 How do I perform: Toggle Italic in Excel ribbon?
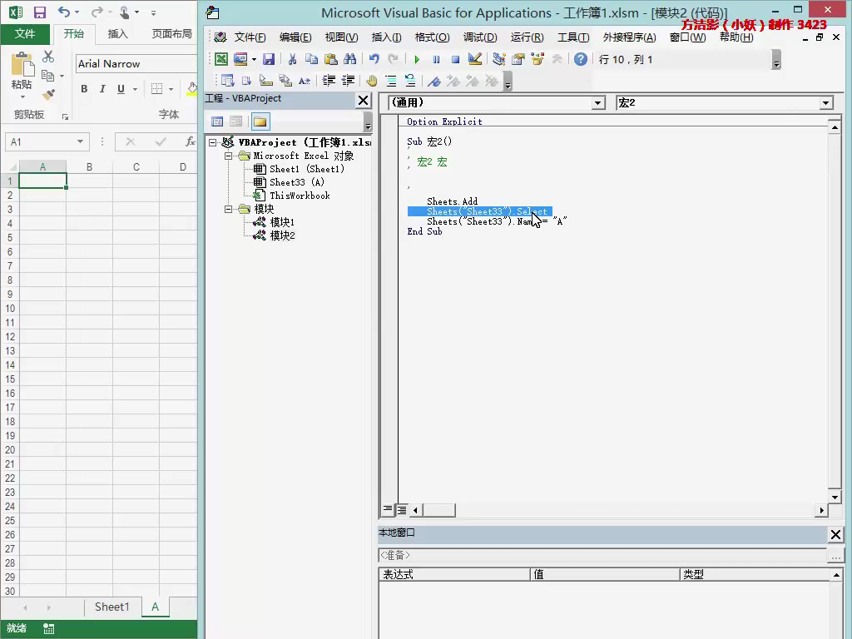tap(102, 89)
